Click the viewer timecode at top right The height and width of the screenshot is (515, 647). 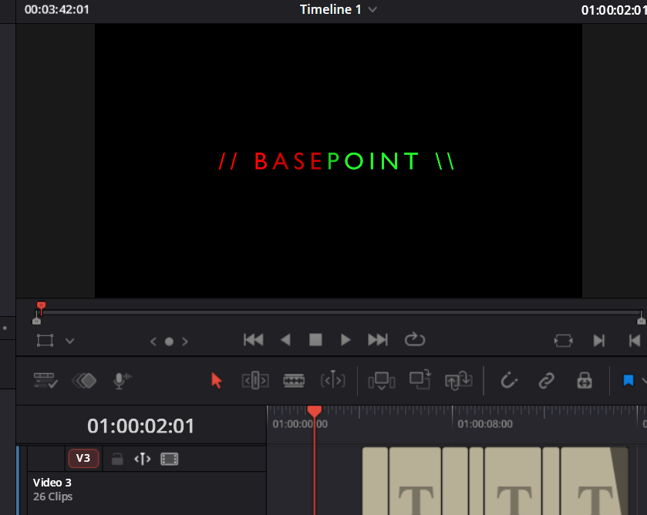pos(614,10)
